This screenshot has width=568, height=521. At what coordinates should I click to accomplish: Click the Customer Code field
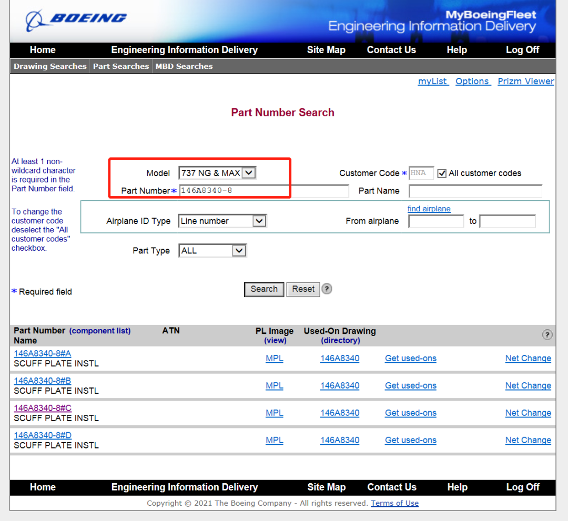tap(421, 173)
